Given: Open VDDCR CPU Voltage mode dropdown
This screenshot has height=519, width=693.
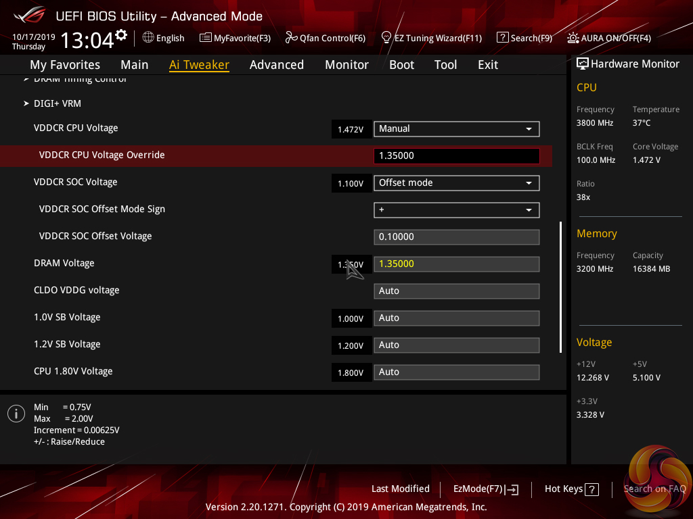Looking at the screenshot, I should 456,128.
